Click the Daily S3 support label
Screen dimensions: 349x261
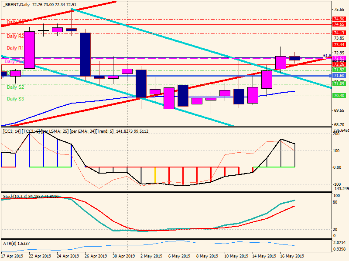(15, 99)
